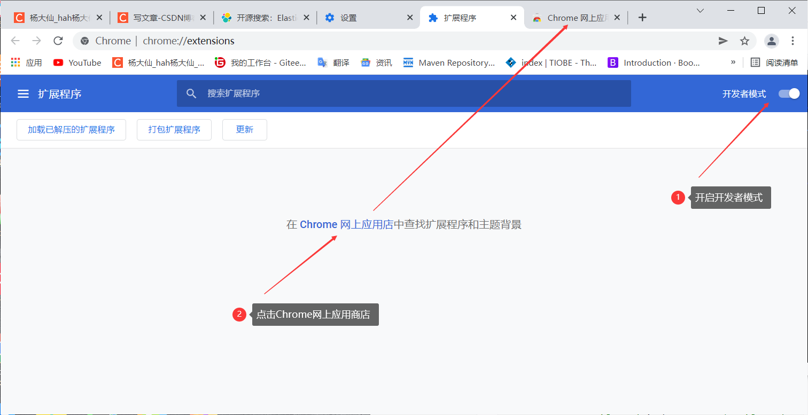Close the 杨大仙_hah杨大 tab
Viewport: 808px width, 415px height.
[x=99, y=18]
